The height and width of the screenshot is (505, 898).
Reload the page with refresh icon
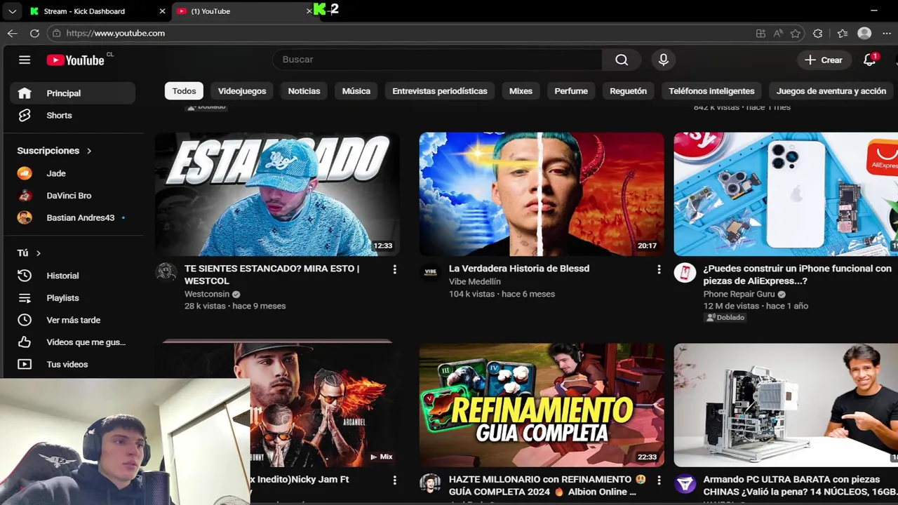[x=34, y=33]
